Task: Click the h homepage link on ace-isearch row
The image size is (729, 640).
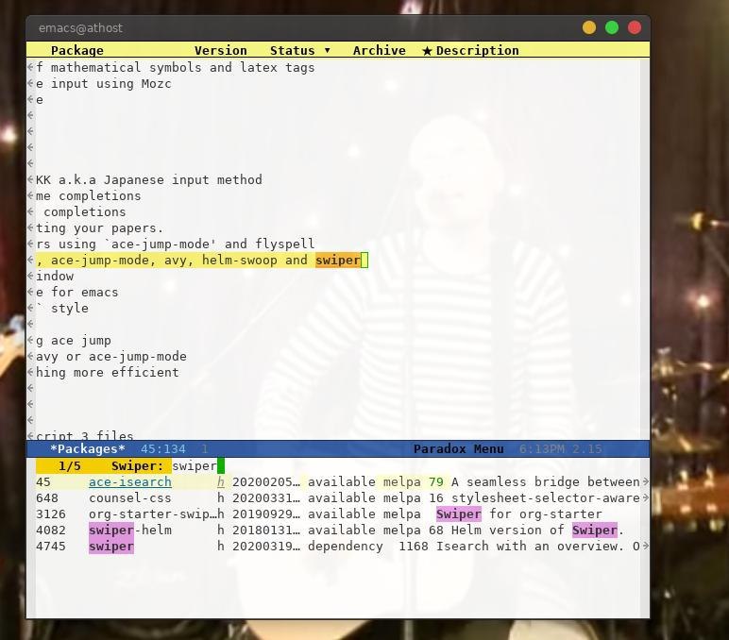Action: pos(221,482)
